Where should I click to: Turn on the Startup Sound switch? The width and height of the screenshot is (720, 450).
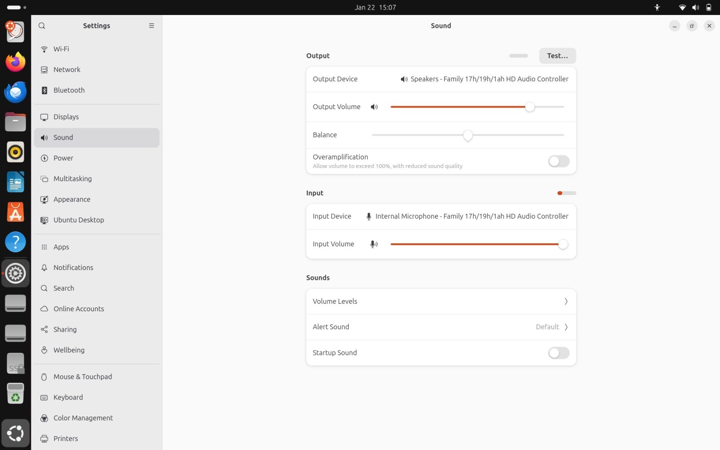pos(558,353)
